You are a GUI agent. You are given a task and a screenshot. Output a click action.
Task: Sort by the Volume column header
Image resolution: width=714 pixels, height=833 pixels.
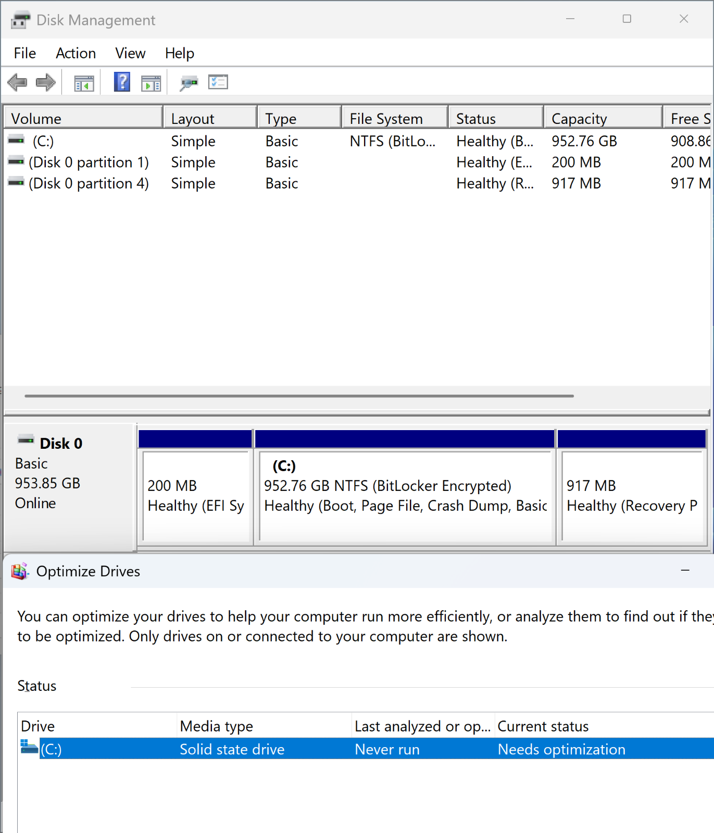pos(83,118)
